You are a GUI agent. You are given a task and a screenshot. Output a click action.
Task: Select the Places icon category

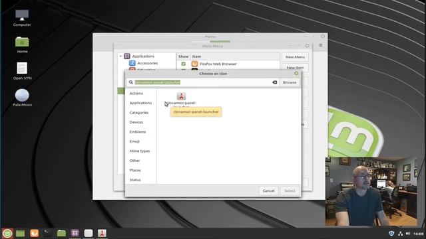135,170
